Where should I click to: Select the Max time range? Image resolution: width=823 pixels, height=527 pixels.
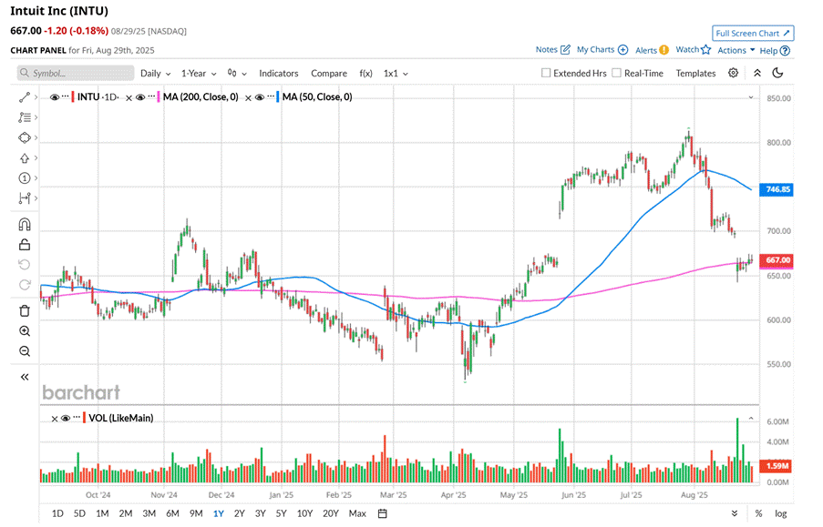click(357, 513)
